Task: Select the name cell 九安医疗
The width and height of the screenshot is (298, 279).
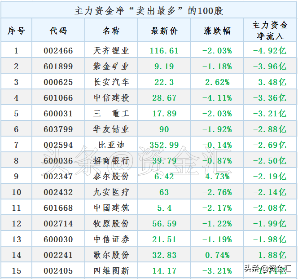Action: tap(111, 192)
